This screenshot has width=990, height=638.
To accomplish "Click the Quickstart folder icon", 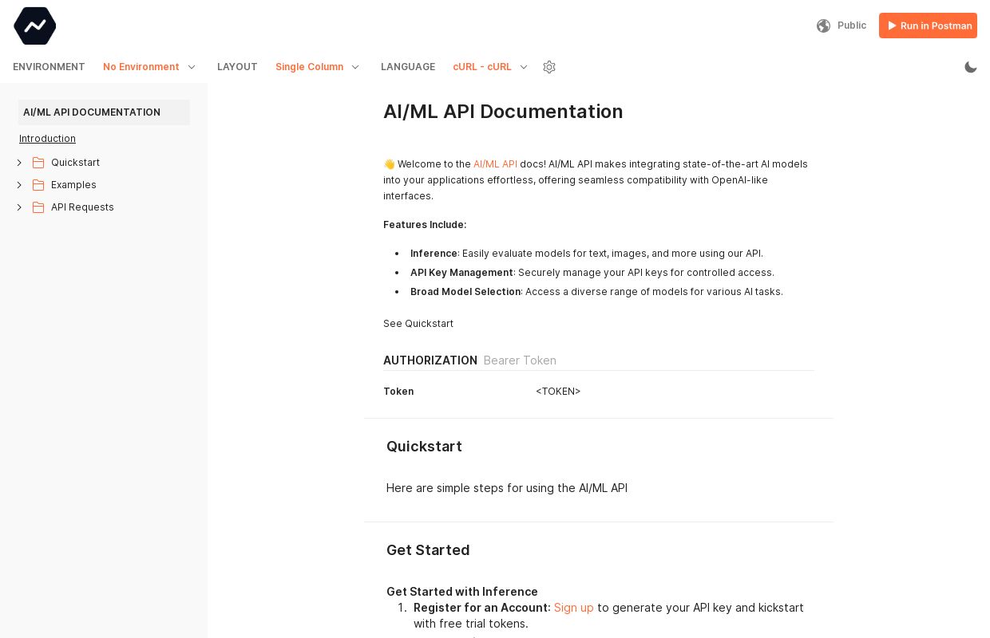I will 38,163.
